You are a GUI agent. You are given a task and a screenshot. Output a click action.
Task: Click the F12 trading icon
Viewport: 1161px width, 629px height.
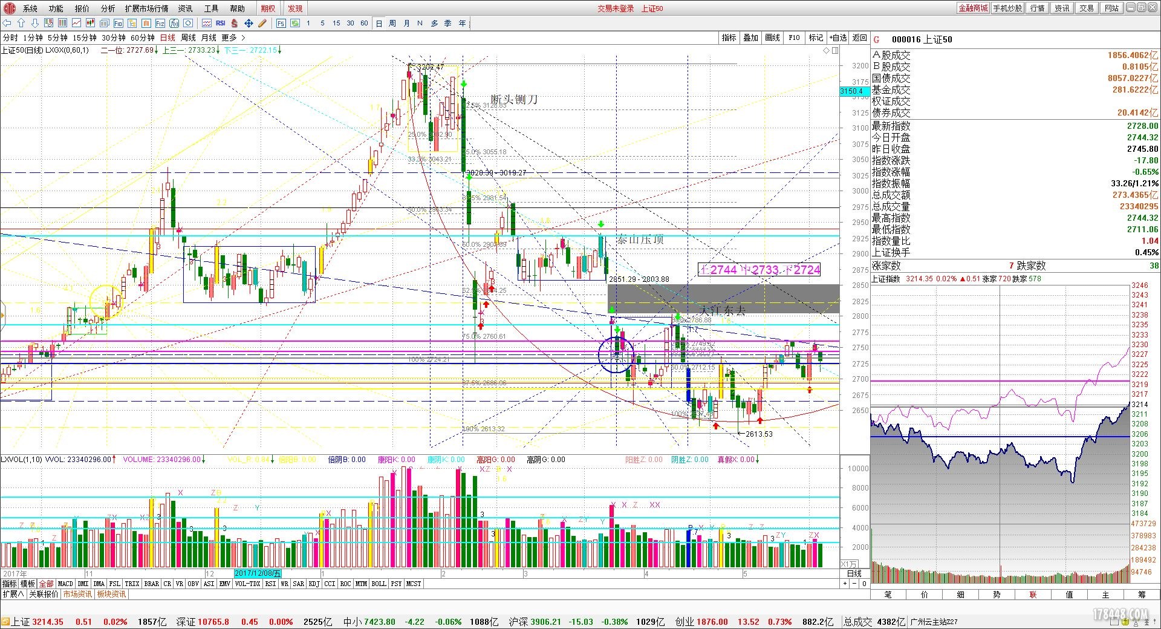tap(160, 23)
